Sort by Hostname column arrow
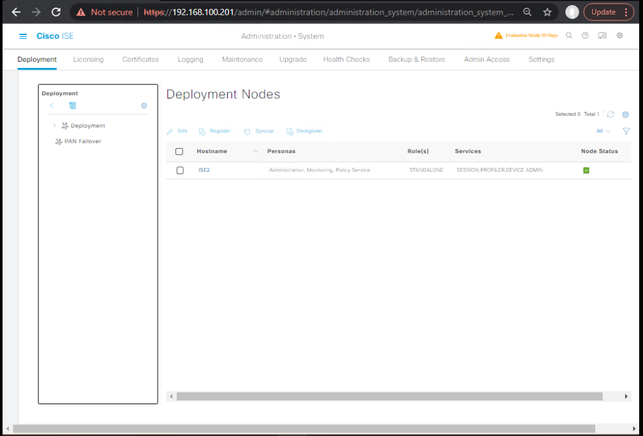The width and height of the screenshot is (643, 436). coord(256,151)
